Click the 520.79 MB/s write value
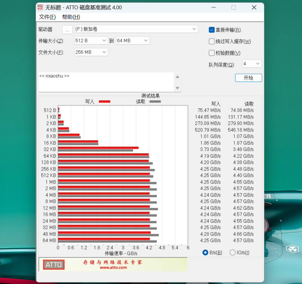The width and height of the screenshot is (302, 284). point(208,130)
